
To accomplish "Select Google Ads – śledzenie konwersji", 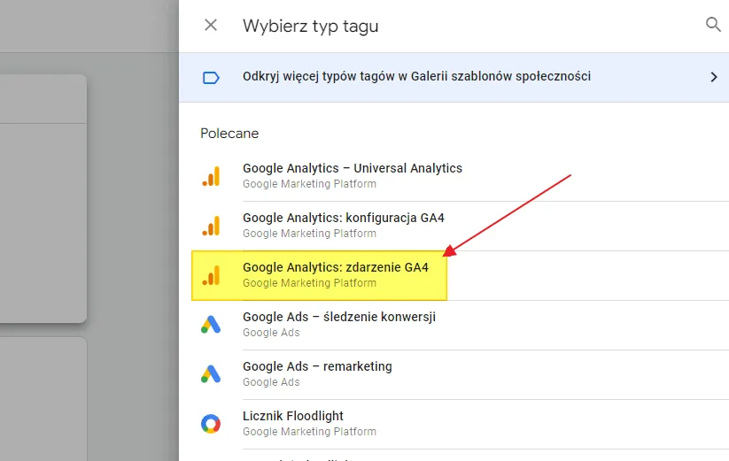I will point(339,317).
